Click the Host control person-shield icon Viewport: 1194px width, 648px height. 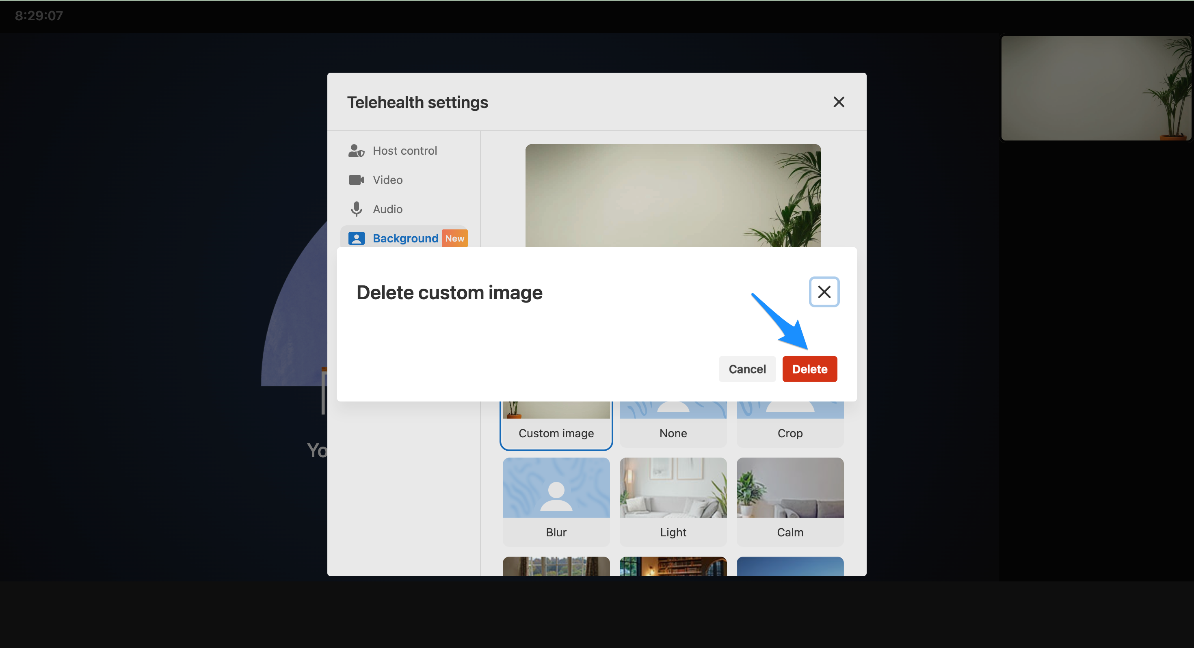[x=356, y=151]
